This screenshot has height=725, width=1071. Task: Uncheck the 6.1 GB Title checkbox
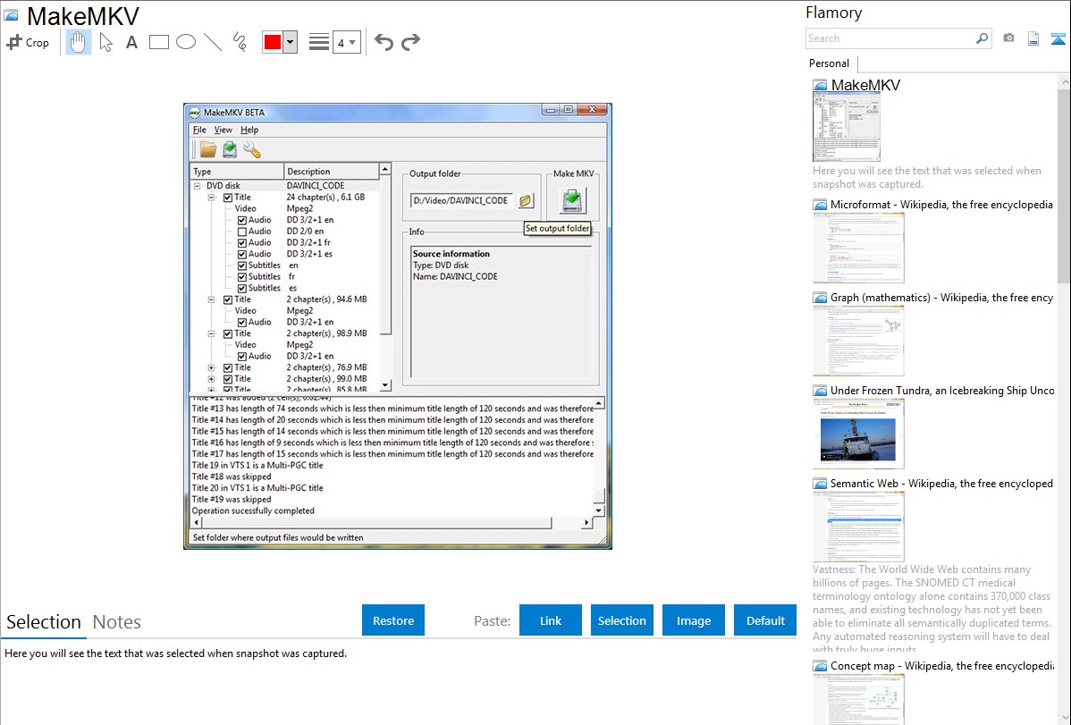[228, 198]
